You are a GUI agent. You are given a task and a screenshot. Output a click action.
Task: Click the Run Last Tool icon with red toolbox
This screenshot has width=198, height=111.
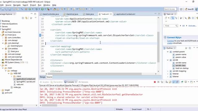tap(48, 9)
